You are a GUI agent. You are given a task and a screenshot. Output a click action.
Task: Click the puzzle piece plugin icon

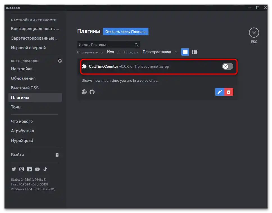click(84, 66)
